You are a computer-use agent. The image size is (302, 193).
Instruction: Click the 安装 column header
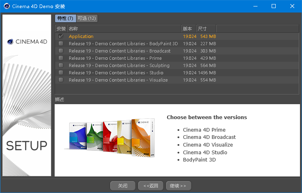coord(61,29)
